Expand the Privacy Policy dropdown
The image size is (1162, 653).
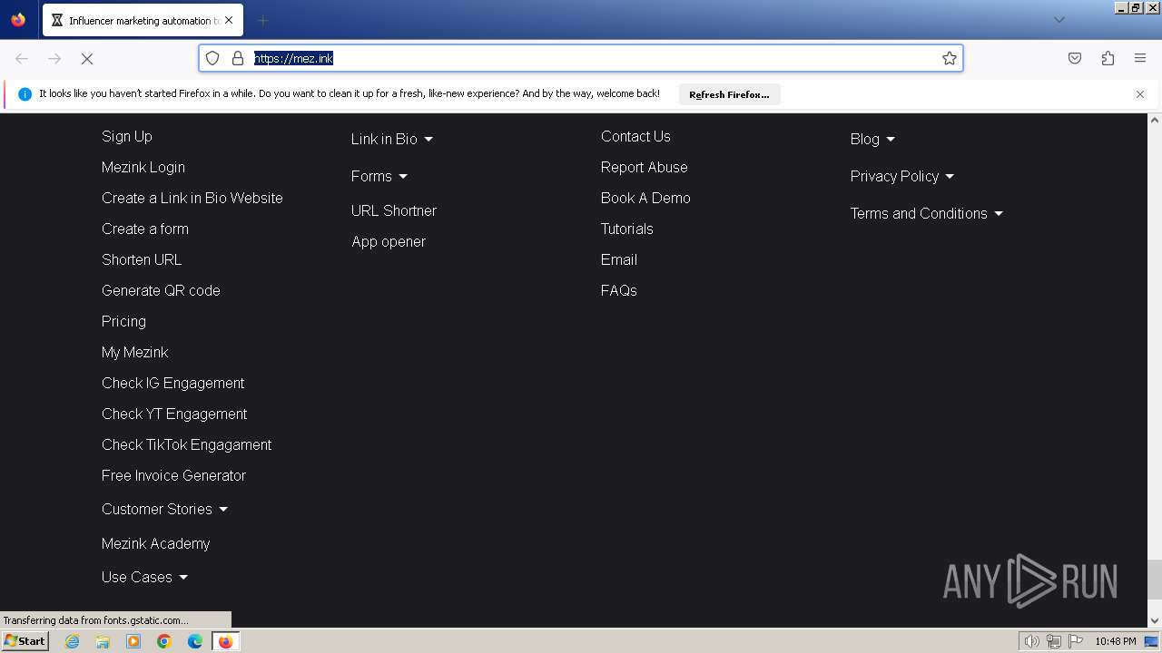[902, 176]
